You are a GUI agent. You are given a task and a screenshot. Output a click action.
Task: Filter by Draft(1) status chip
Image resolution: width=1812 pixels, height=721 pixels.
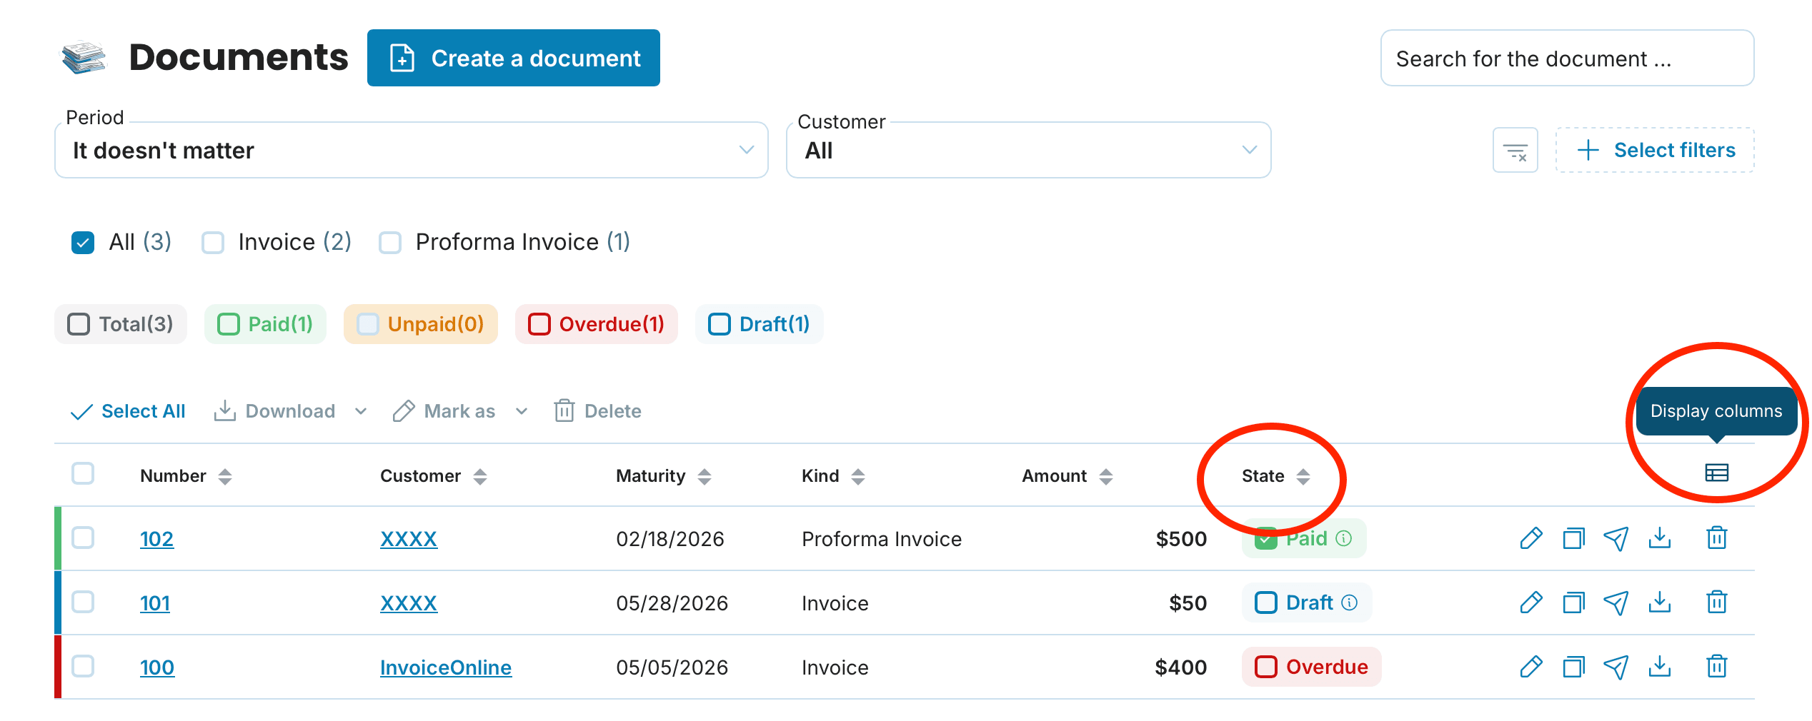(759, 324)
